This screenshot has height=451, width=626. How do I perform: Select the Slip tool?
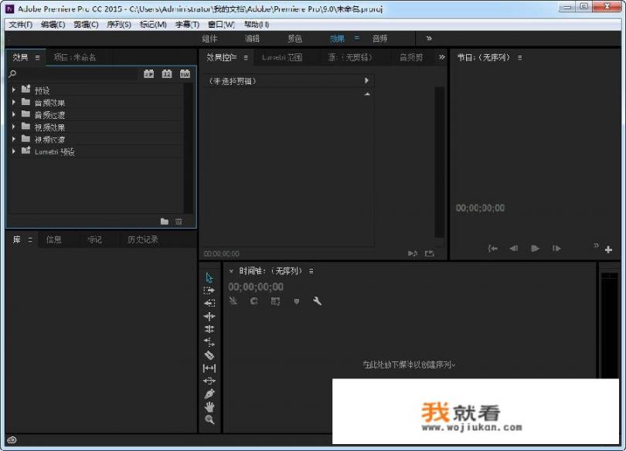click(x=209, y=368)
